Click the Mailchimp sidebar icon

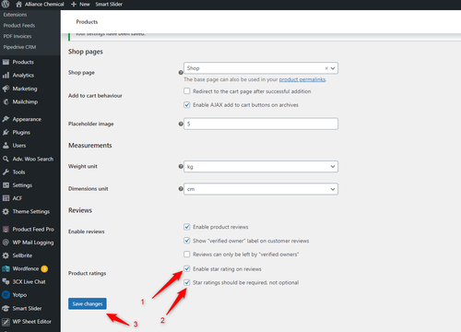pos(6,101)
